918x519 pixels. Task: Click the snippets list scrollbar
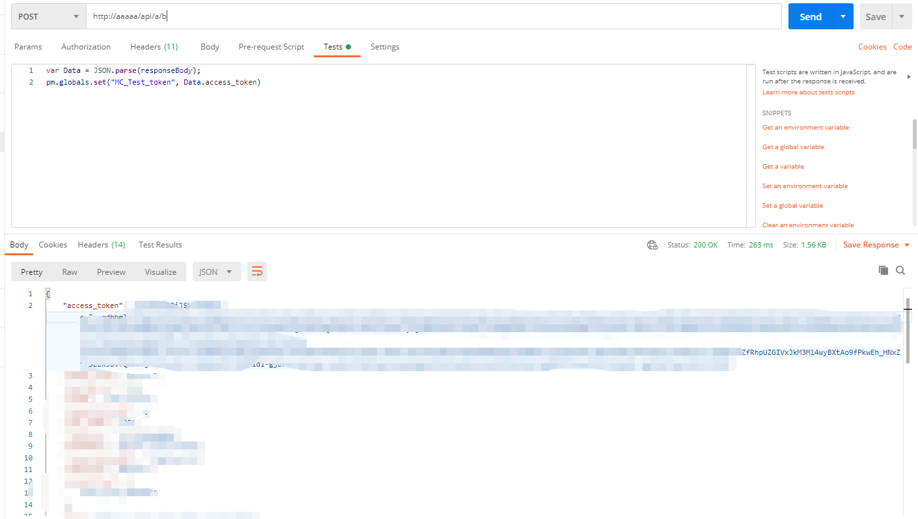pyautogui.click(x=915, y=134)
